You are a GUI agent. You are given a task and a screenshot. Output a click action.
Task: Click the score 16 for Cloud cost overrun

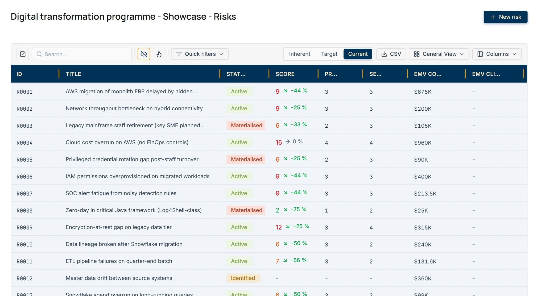(279, 143)
